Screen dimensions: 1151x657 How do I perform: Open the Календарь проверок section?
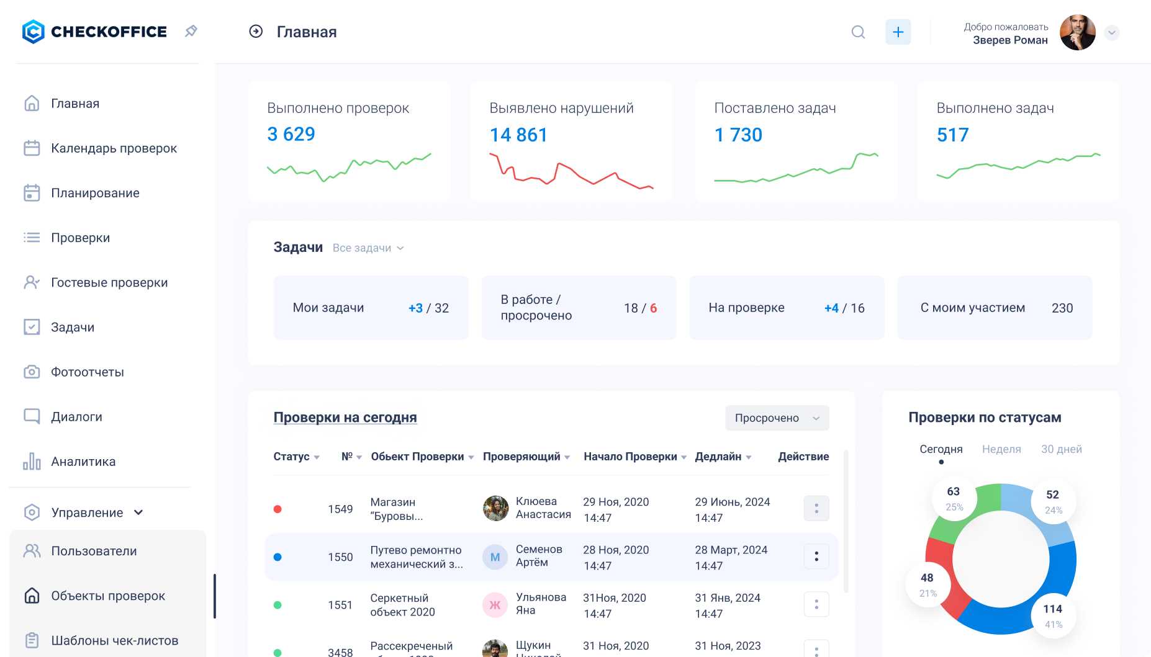[114, 148]
